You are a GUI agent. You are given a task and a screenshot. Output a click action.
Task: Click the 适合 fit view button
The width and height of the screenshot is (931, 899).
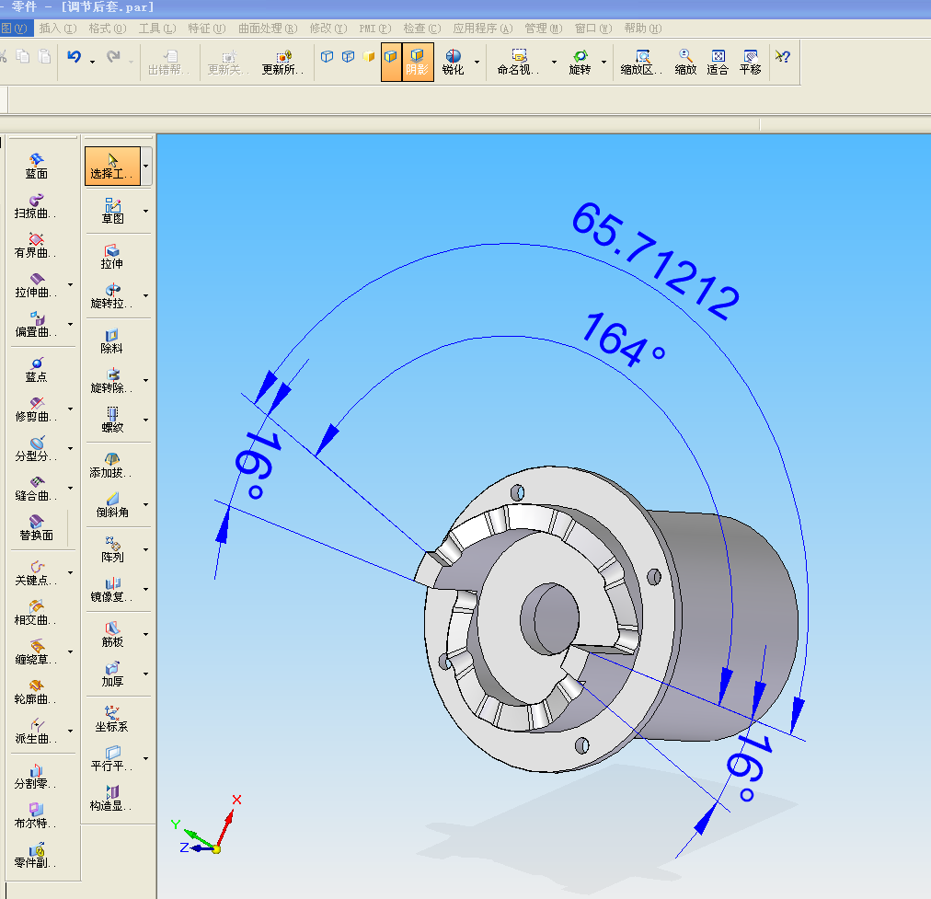718,62
